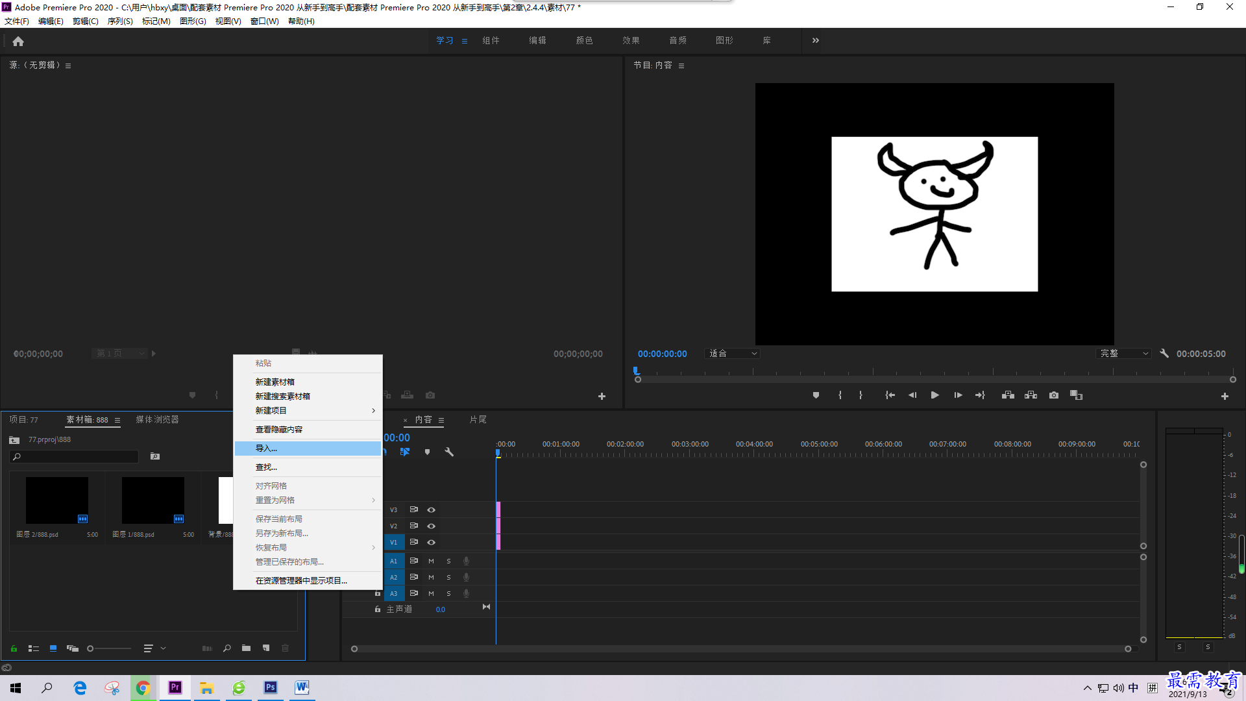Go to Out point in Program monitor
Image resolution: width=1246 pixels, height=701 pixels.
coord(980,395)
